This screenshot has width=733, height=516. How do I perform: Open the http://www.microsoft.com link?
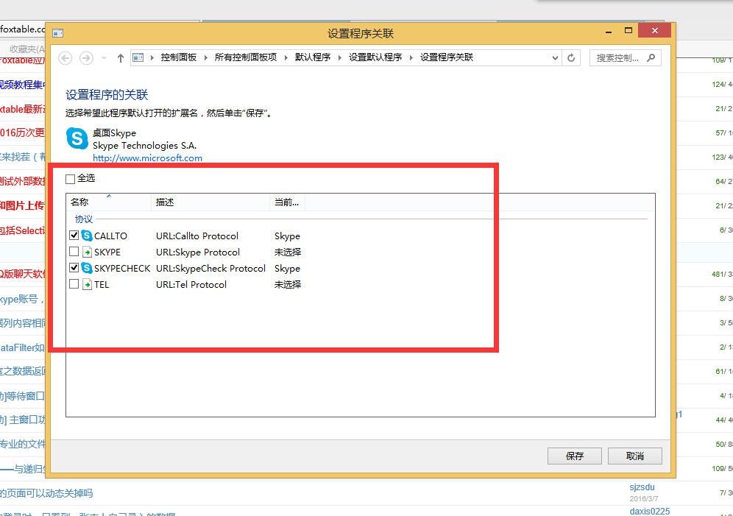click(x=147, y=158)
